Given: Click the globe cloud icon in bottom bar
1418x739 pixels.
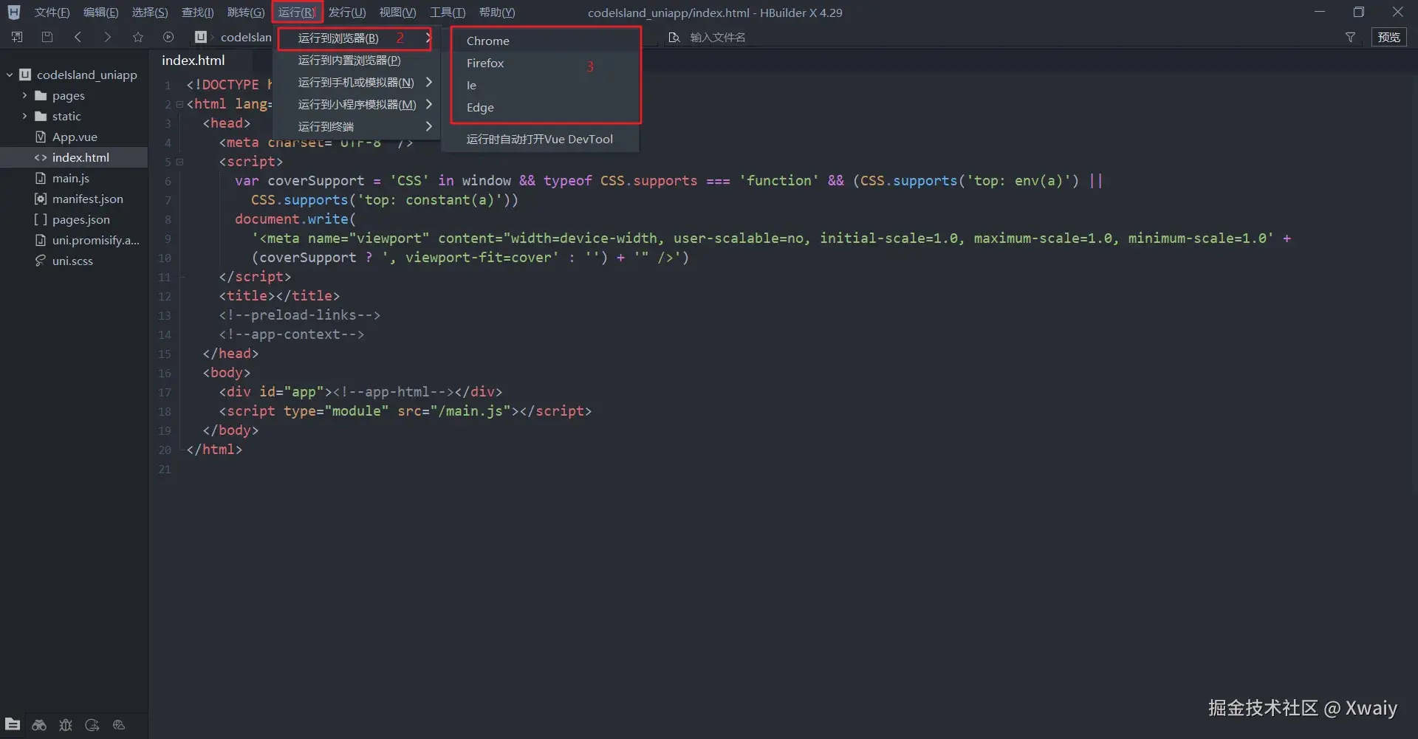Looking at the screenshot, I should coord(119,725).
